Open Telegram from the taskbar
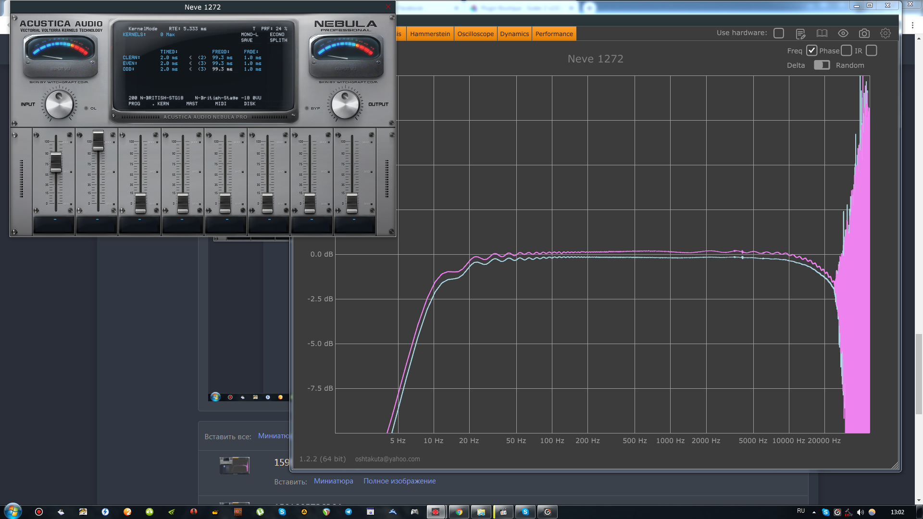 point(349,512)
